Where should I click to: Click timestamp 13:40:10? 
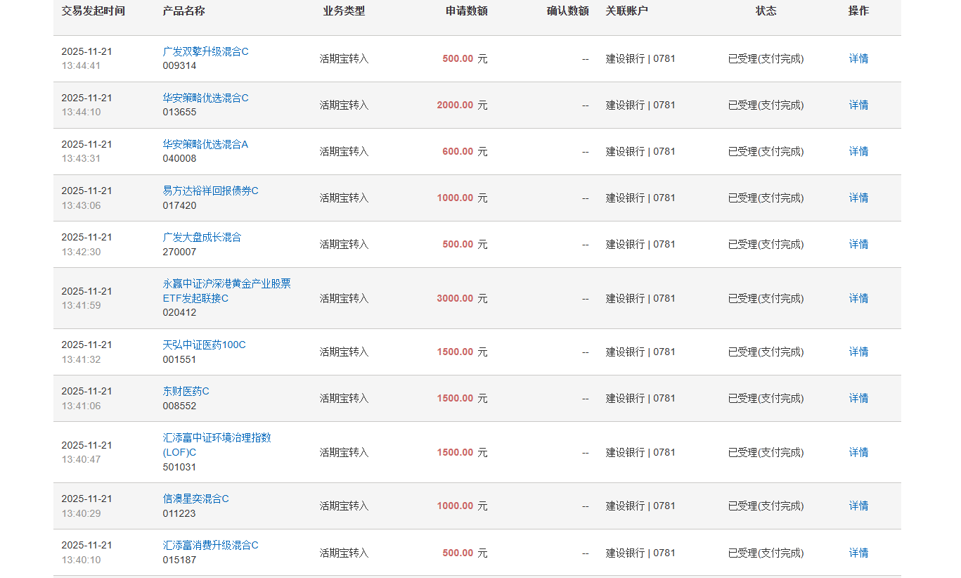(81, 560)
